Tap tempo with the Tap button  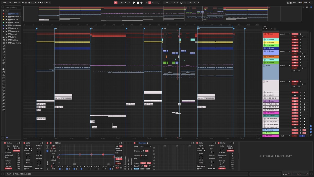click(15, 3)
